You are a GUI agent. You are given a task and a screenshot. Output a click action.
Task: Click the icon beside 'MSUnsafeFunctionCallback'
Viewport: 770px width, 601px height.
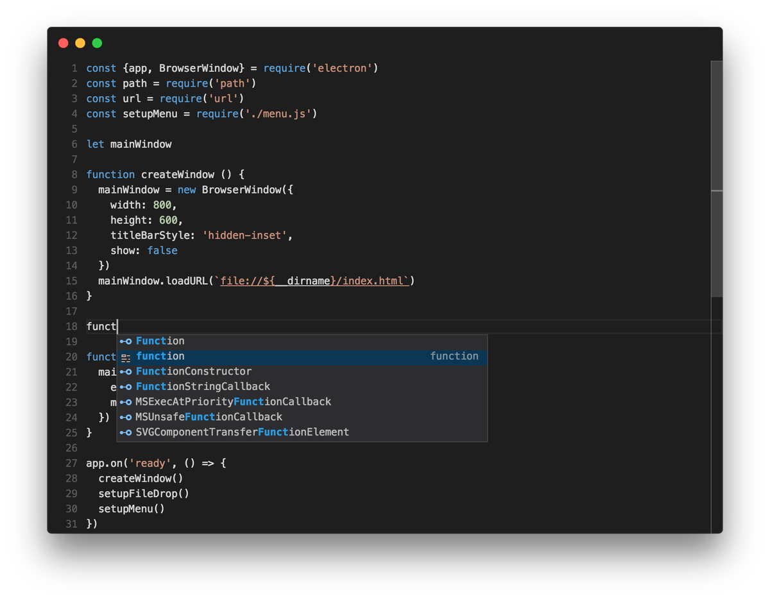point(126,418)
